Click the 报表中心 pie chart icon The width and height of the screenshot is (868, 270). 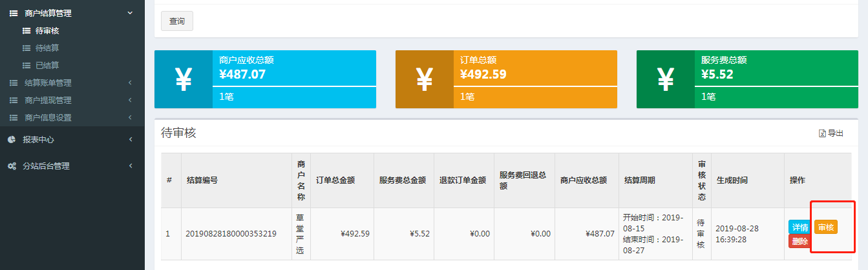coord(12,139)
